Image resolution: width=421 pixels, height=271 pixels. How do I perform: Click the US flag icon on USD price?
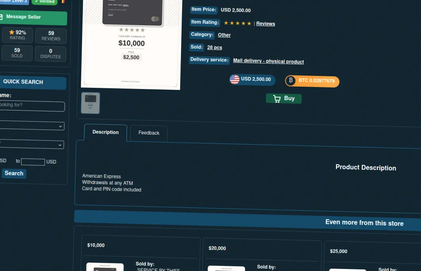pos(235,79)
